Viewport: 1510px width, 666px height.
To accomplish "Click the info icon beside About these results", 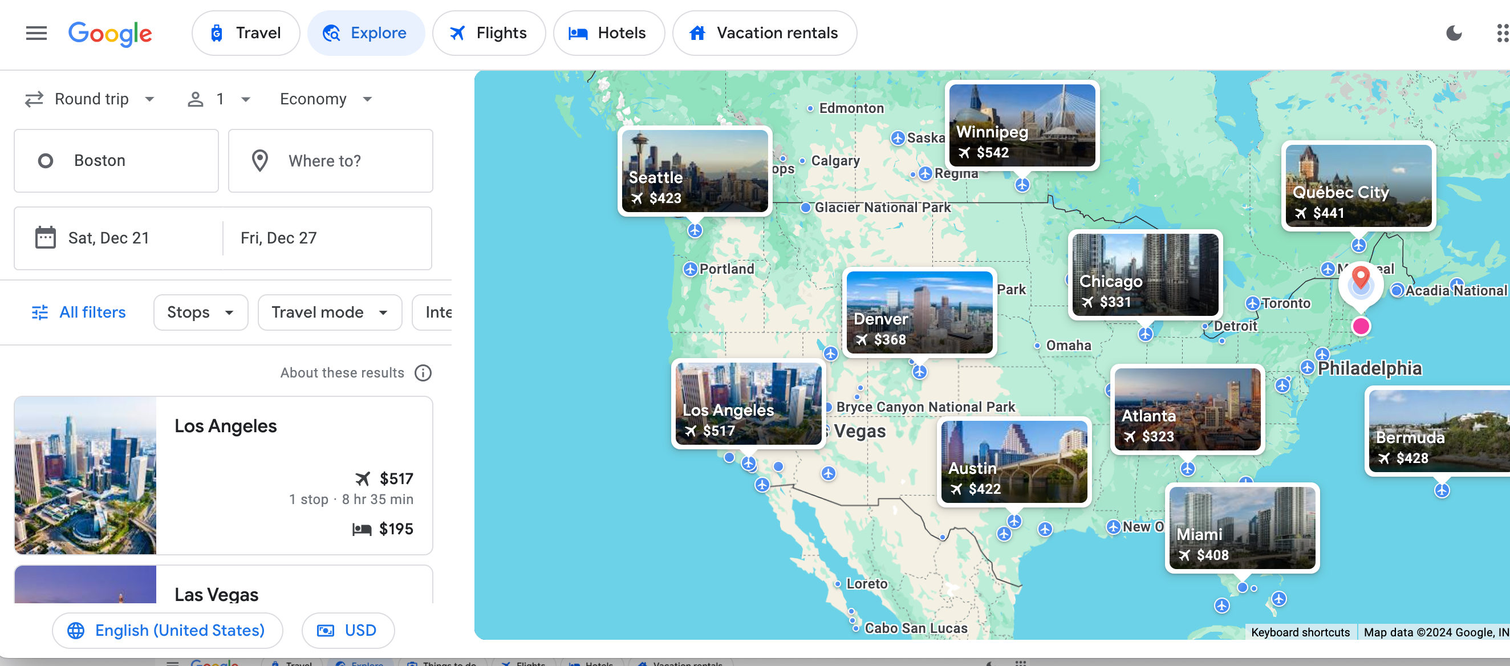I will click(423, 373).
